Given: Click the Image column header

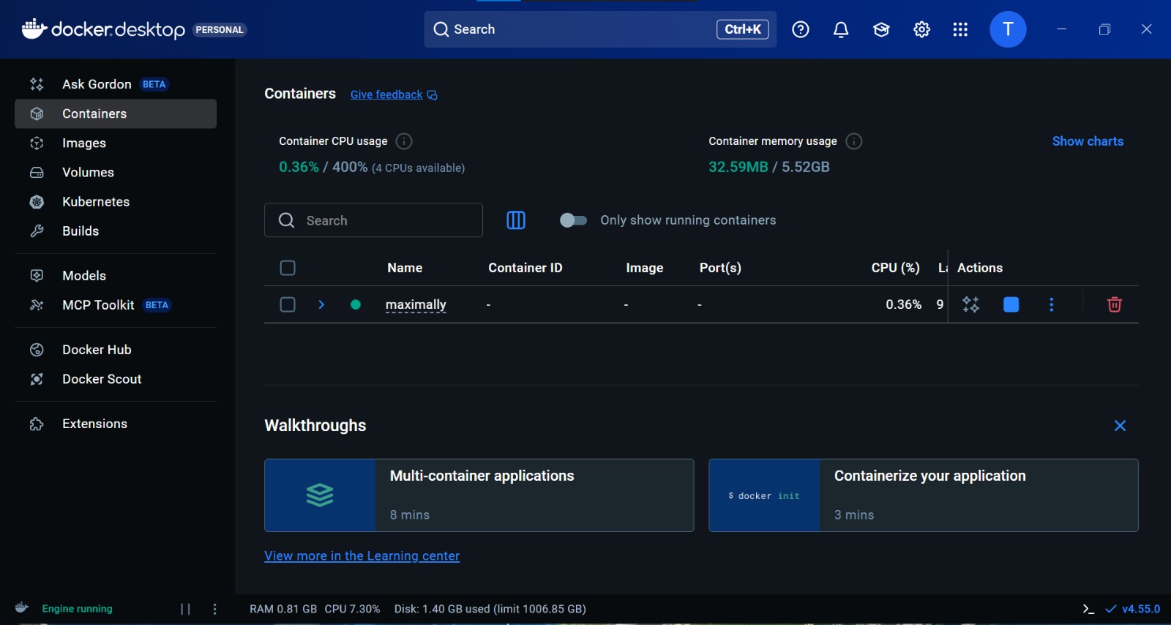Looking at the screenshot, I should pos(645,268).
